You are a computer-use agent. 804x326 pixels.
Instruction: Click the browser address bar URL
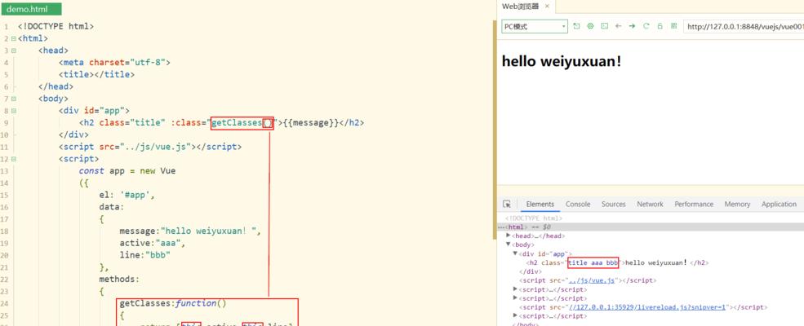[x=744, y=27]
